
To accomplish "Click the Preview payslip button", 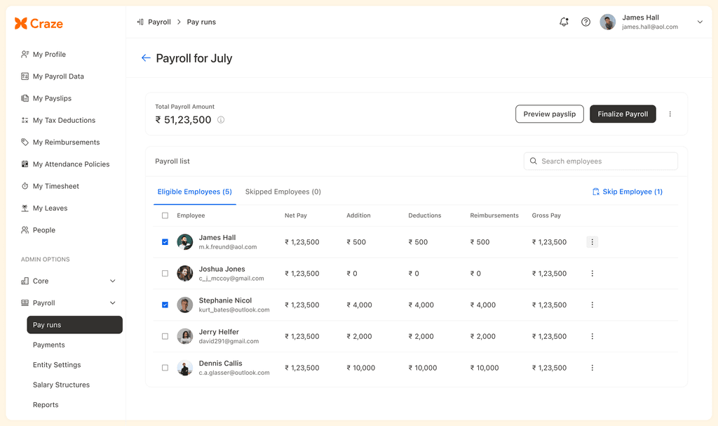I will click(550, 114).
